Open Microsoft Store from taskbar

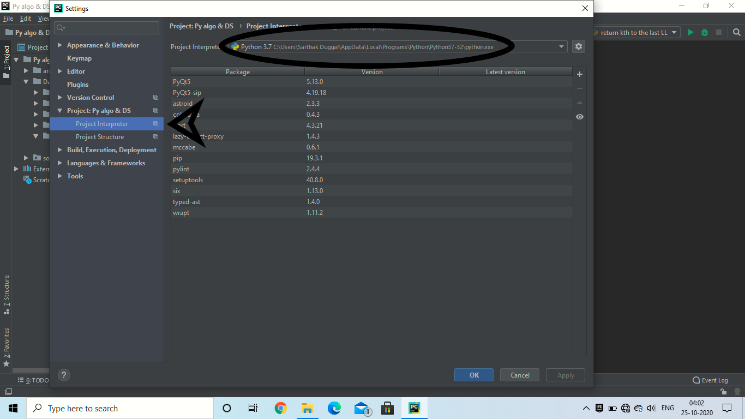click(388, 408)
